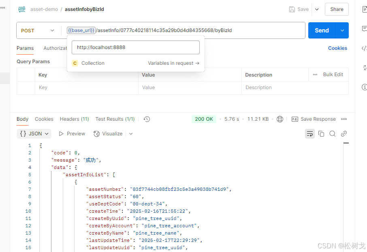Viewport: 367px width, 252px height.
Task: Open the response more options ellipsis
Action: pos(344,119)
